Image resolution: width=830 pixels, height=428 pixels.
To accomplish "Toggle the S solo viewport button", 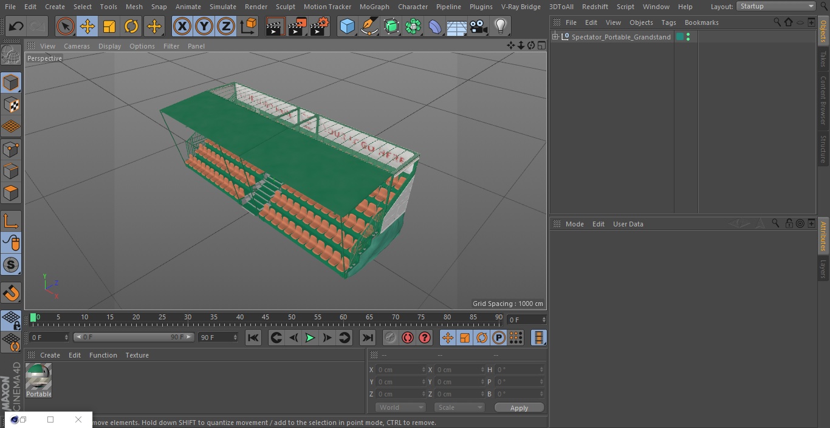I will (11, 265).
